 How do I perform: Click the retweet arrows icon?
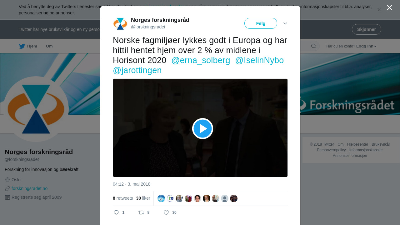[141, 212]
